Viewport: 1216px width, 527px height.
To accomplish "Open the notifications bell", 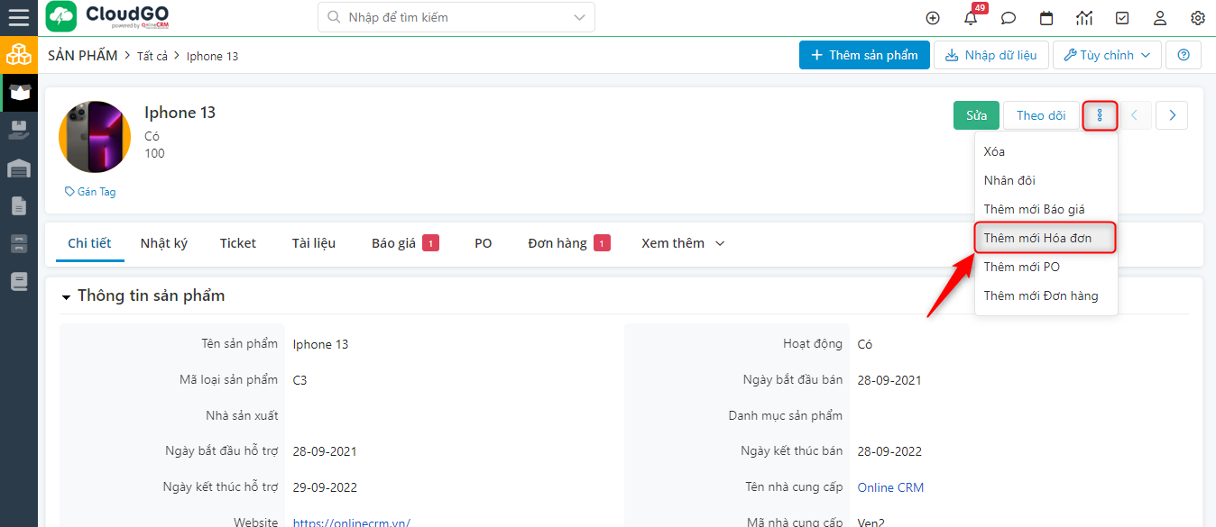I will 971,18.
